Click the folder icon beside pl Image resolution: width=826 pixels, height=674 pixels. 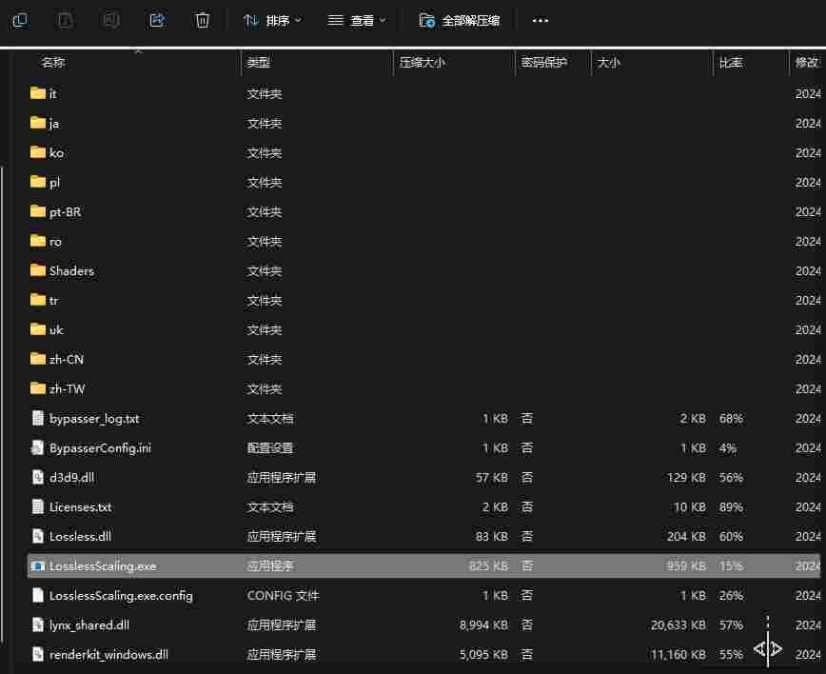38,182
